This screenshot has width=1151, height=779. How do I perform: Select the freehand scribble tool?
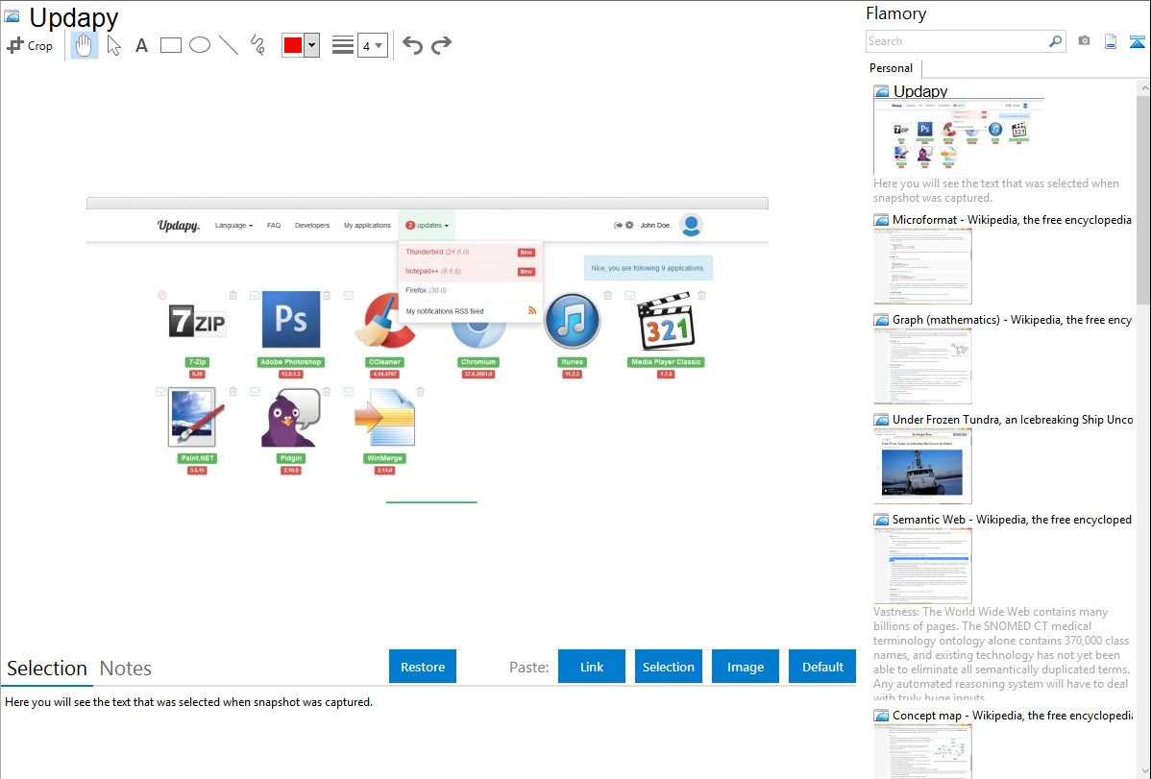[x=257, y=45]
